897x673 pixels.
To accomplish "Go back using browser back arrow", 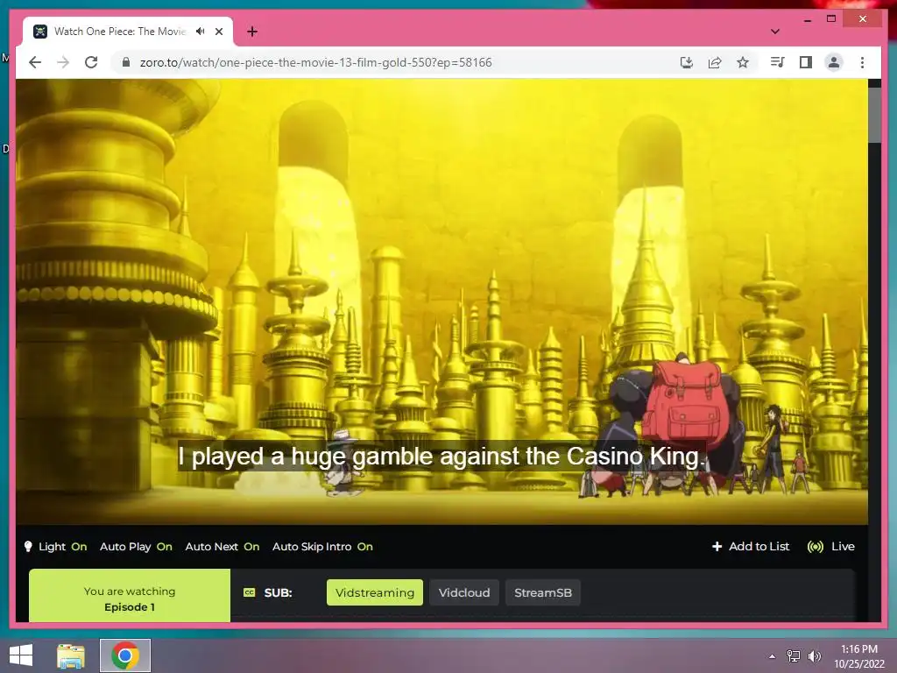I will [x=35, y=62].
